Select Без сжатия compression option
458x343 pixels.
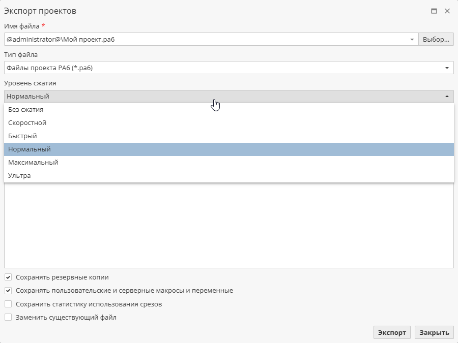[25, 110]
